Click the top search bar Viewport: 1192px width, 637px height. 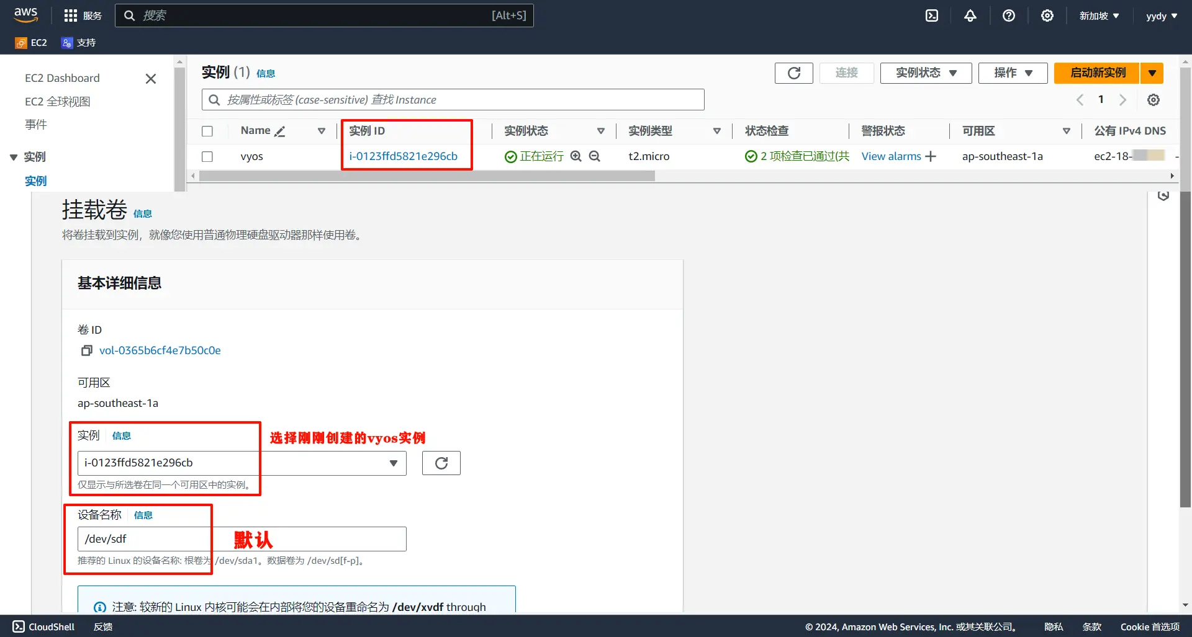(324, 16)
